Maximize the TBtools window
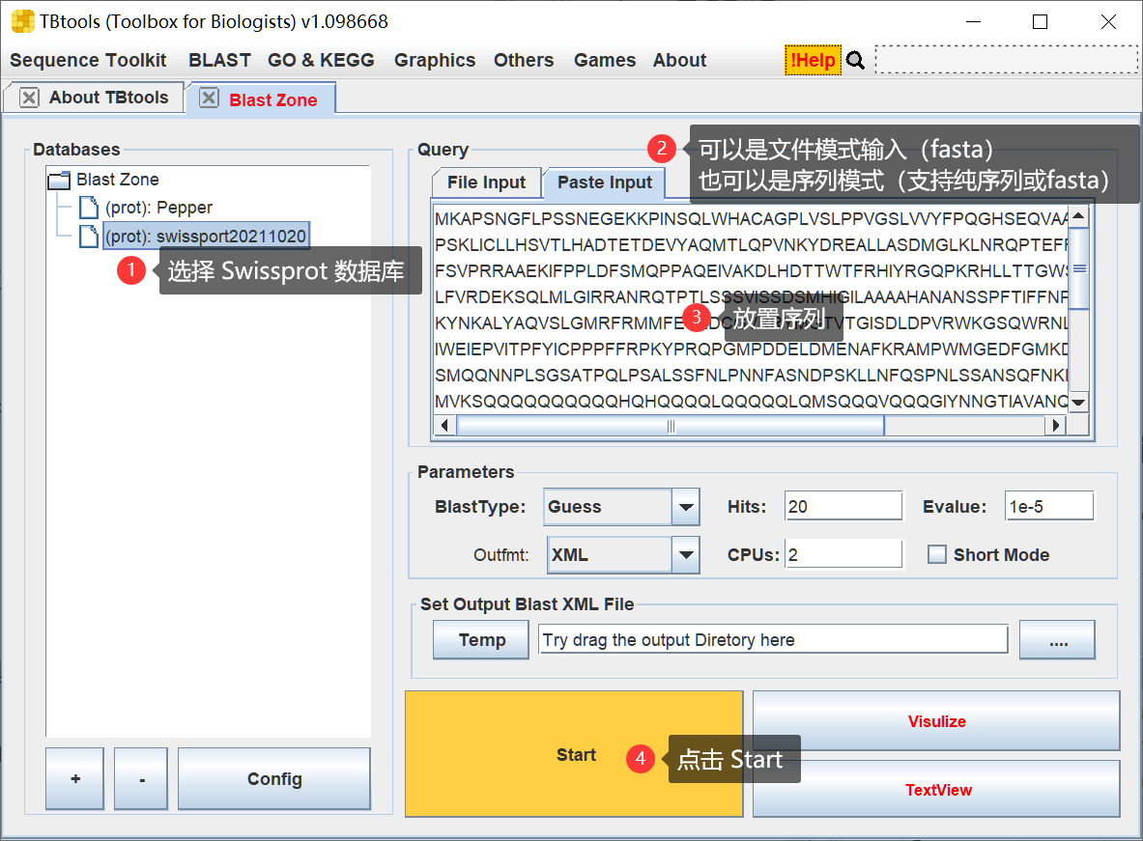1143x841 pixels. coord(1041,22)
